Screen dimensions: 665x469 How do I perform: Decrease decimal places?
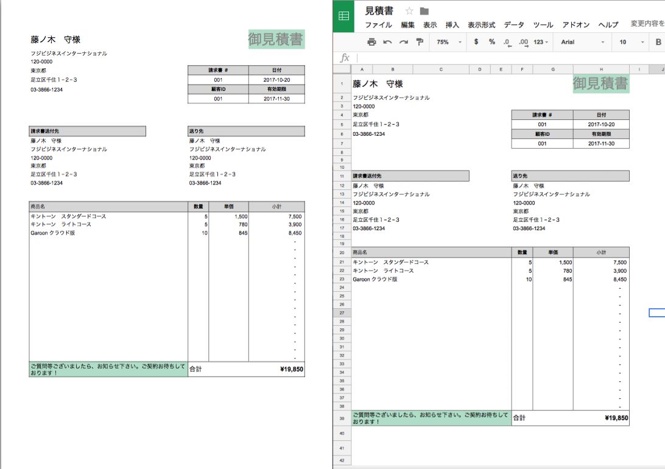tap(507, 42)
